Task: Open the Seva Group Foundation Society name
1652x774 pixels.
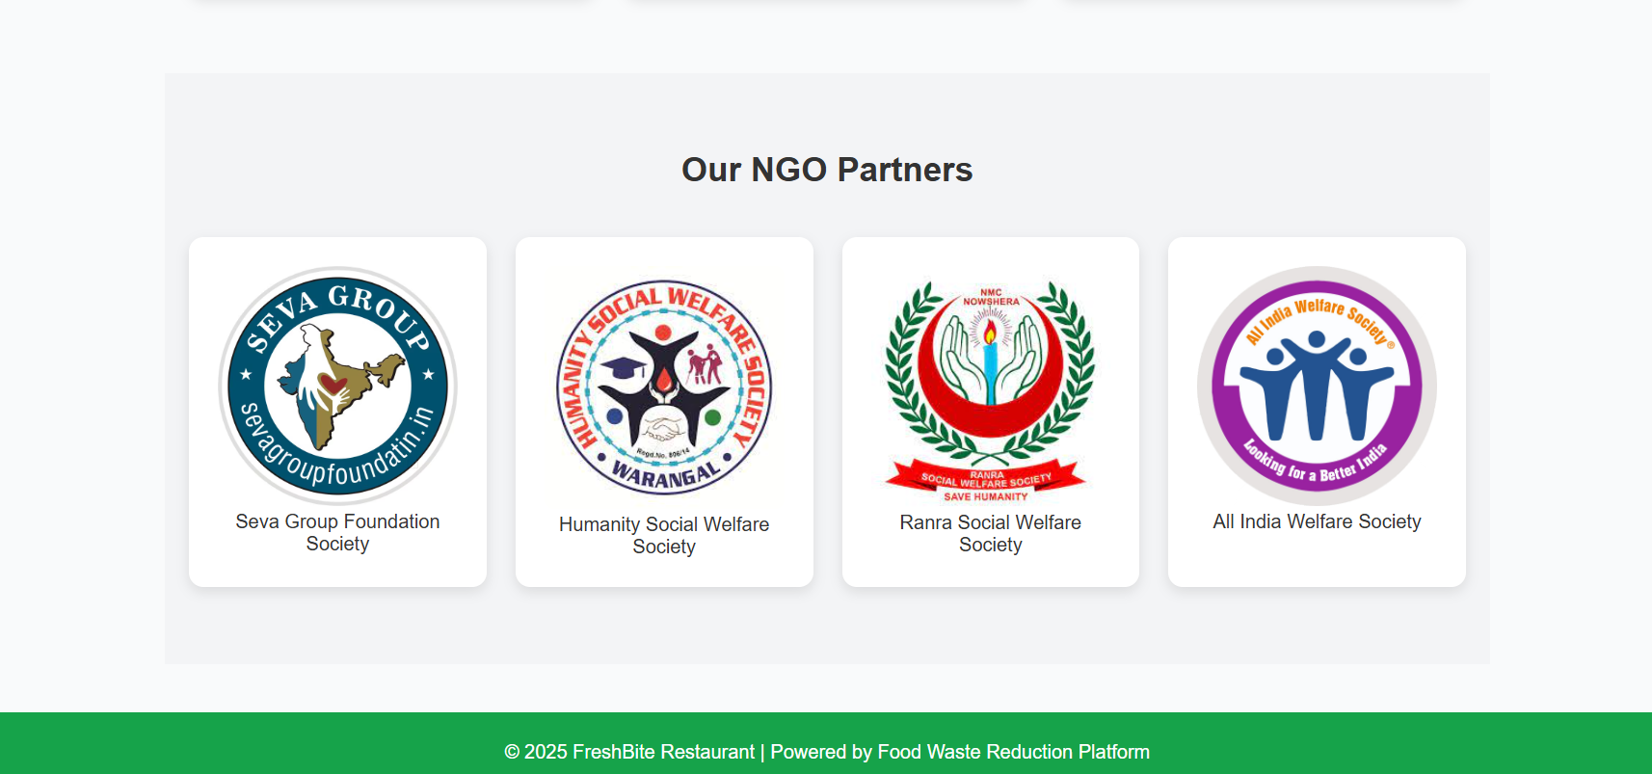Action: [337, 532]
